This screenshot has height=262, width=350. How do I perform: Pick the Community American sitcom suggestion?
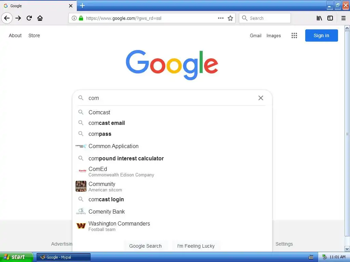pos(172,187)
